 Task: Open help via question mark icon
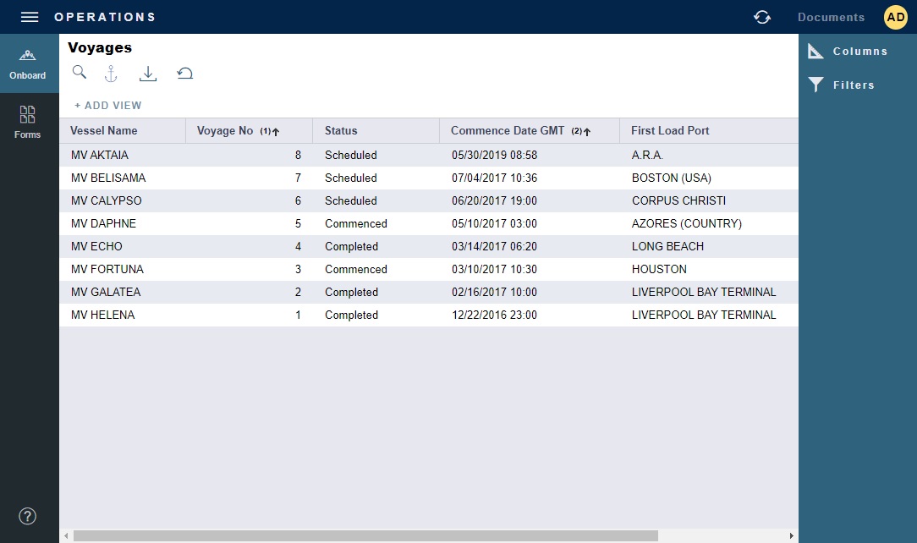pos(28,516)
